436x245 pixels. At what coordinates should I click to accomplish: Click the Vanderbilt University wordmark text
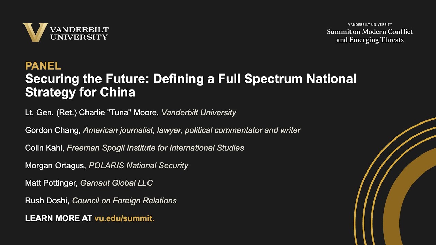[x=79, y=33]
